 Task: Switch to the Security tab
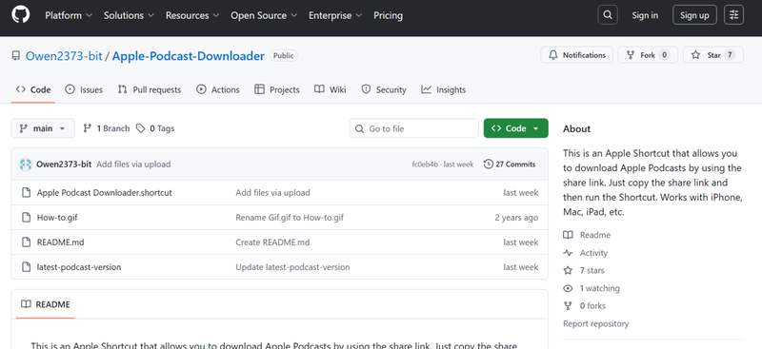click(x=384, y=89)
